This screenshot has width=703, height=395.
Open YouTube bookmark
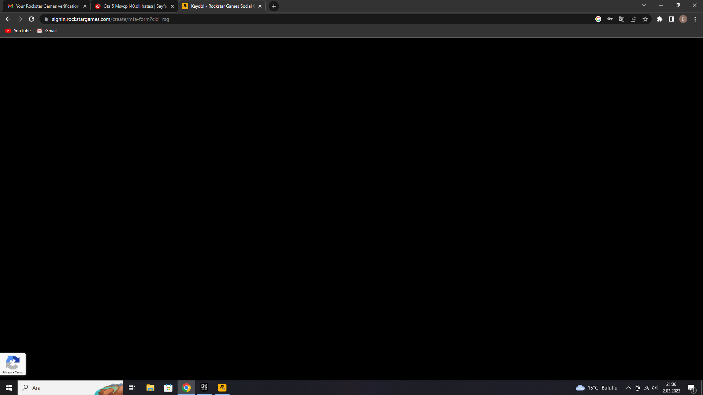click(18, 31)
